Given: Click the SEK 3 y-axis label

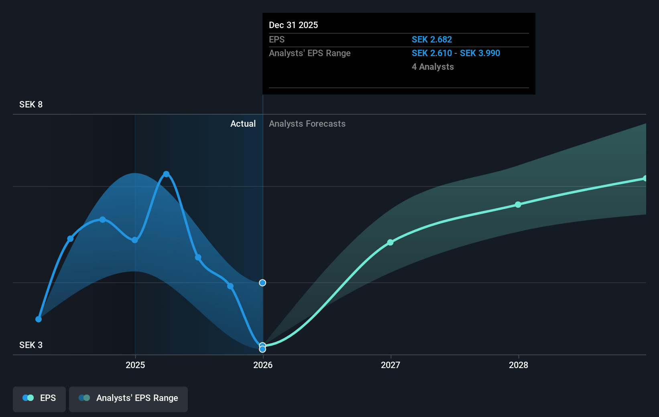Looking at the screenshot, I should click(x=31, y=345).
